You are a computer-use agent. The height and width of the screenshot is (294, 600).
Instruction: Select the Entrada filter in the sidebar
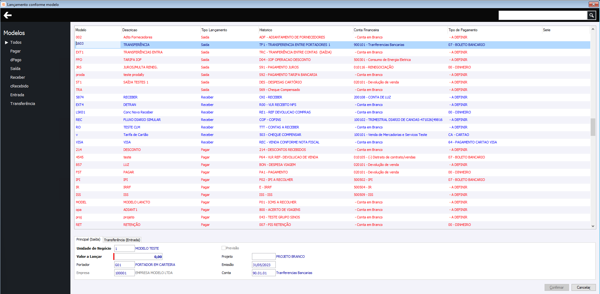[x=17, y=95]
